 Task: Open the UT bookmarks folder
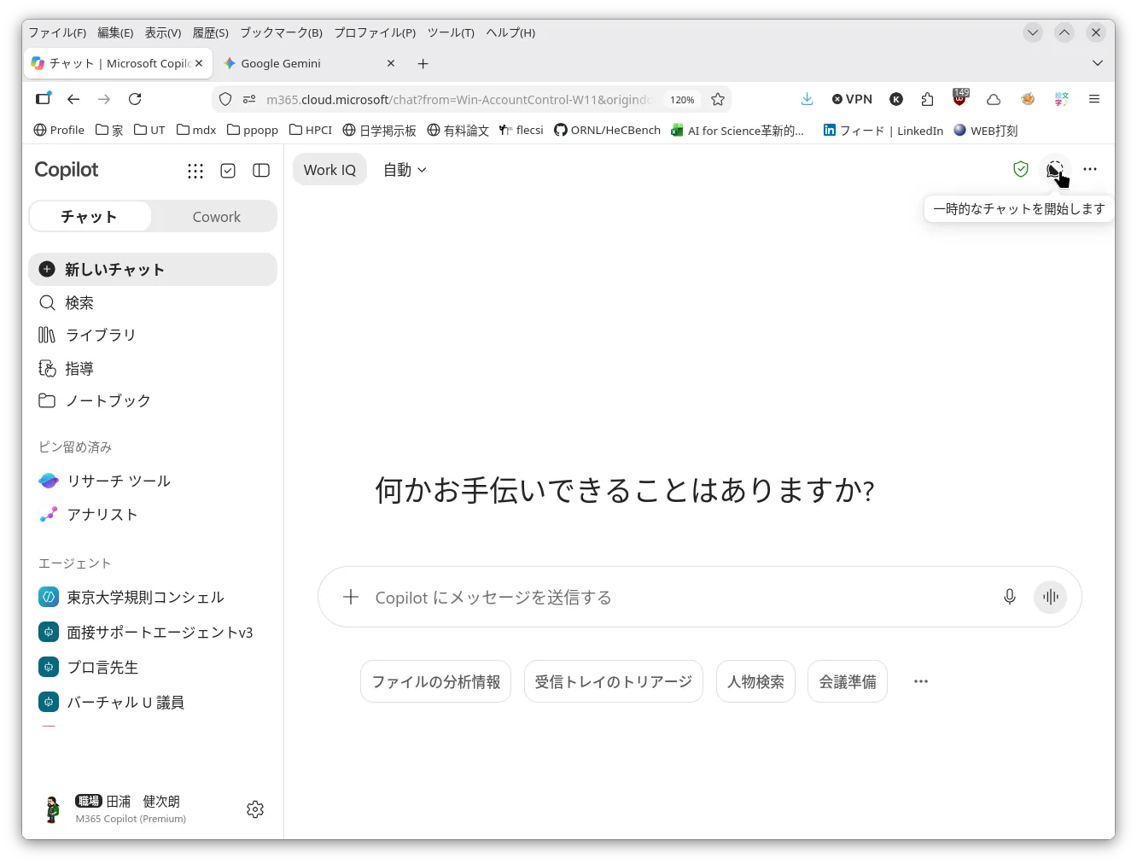(x=149, y=130)
